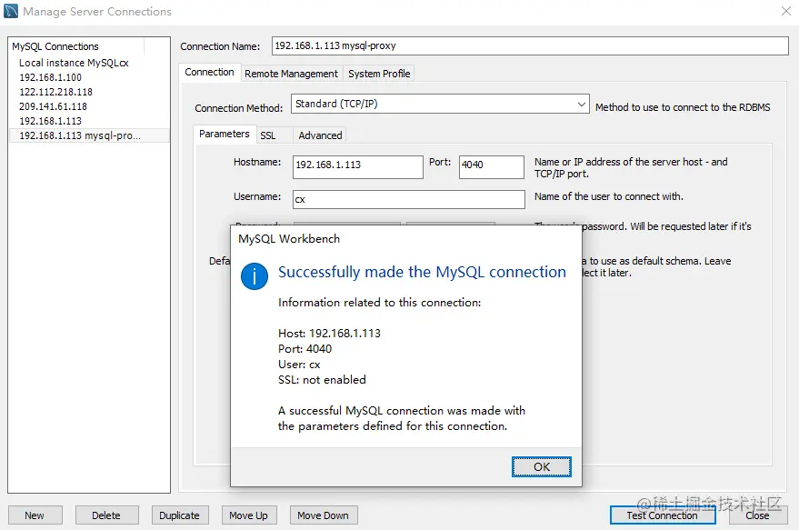Switch to the Remote Management tab

291,74
